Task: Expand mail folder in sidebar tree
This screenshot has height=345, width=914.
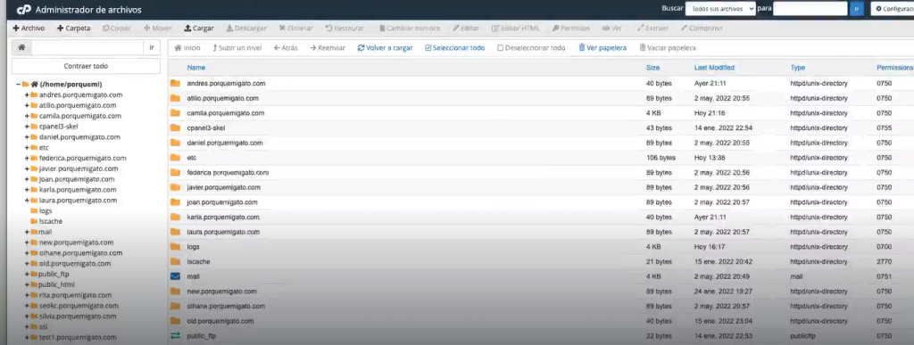Action: tap(27, 232)
